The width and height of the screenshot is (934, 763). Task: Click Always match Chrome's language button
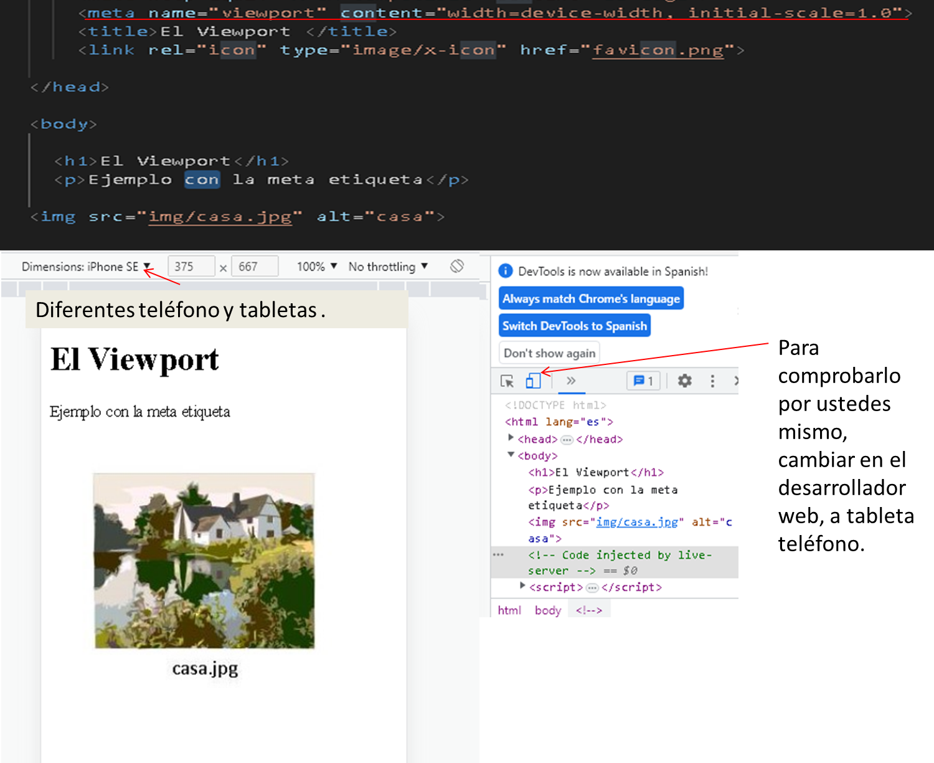[592, 298]
